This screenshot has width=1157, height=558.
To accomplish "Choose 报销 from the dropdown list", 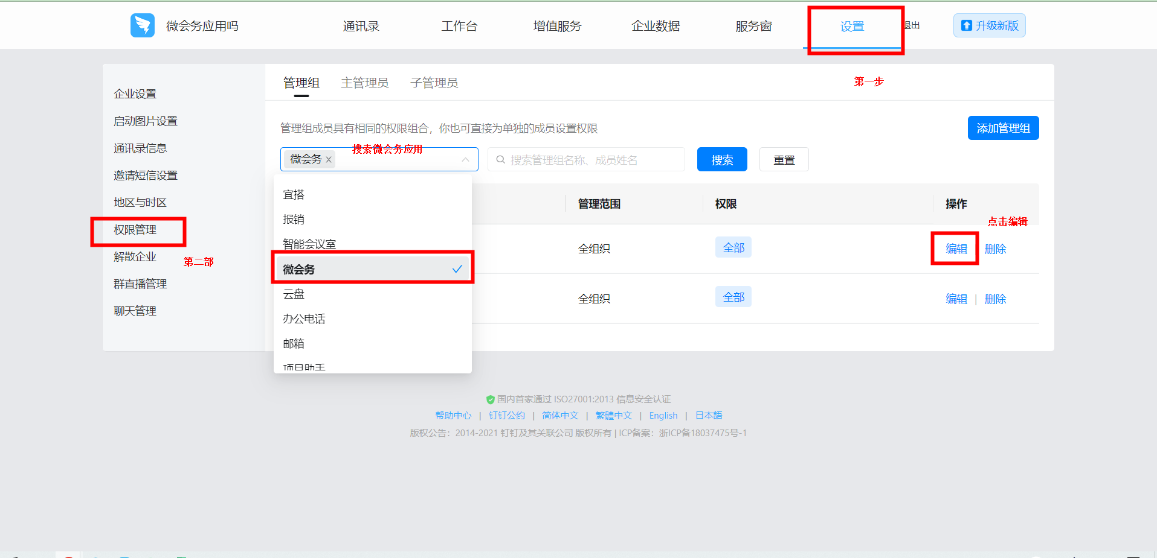I will [373, 220].
